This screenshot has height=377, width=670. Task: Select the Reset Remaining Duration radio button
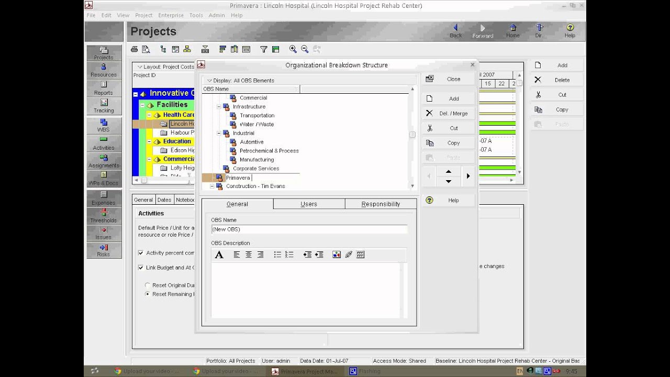tap(148, 294)
